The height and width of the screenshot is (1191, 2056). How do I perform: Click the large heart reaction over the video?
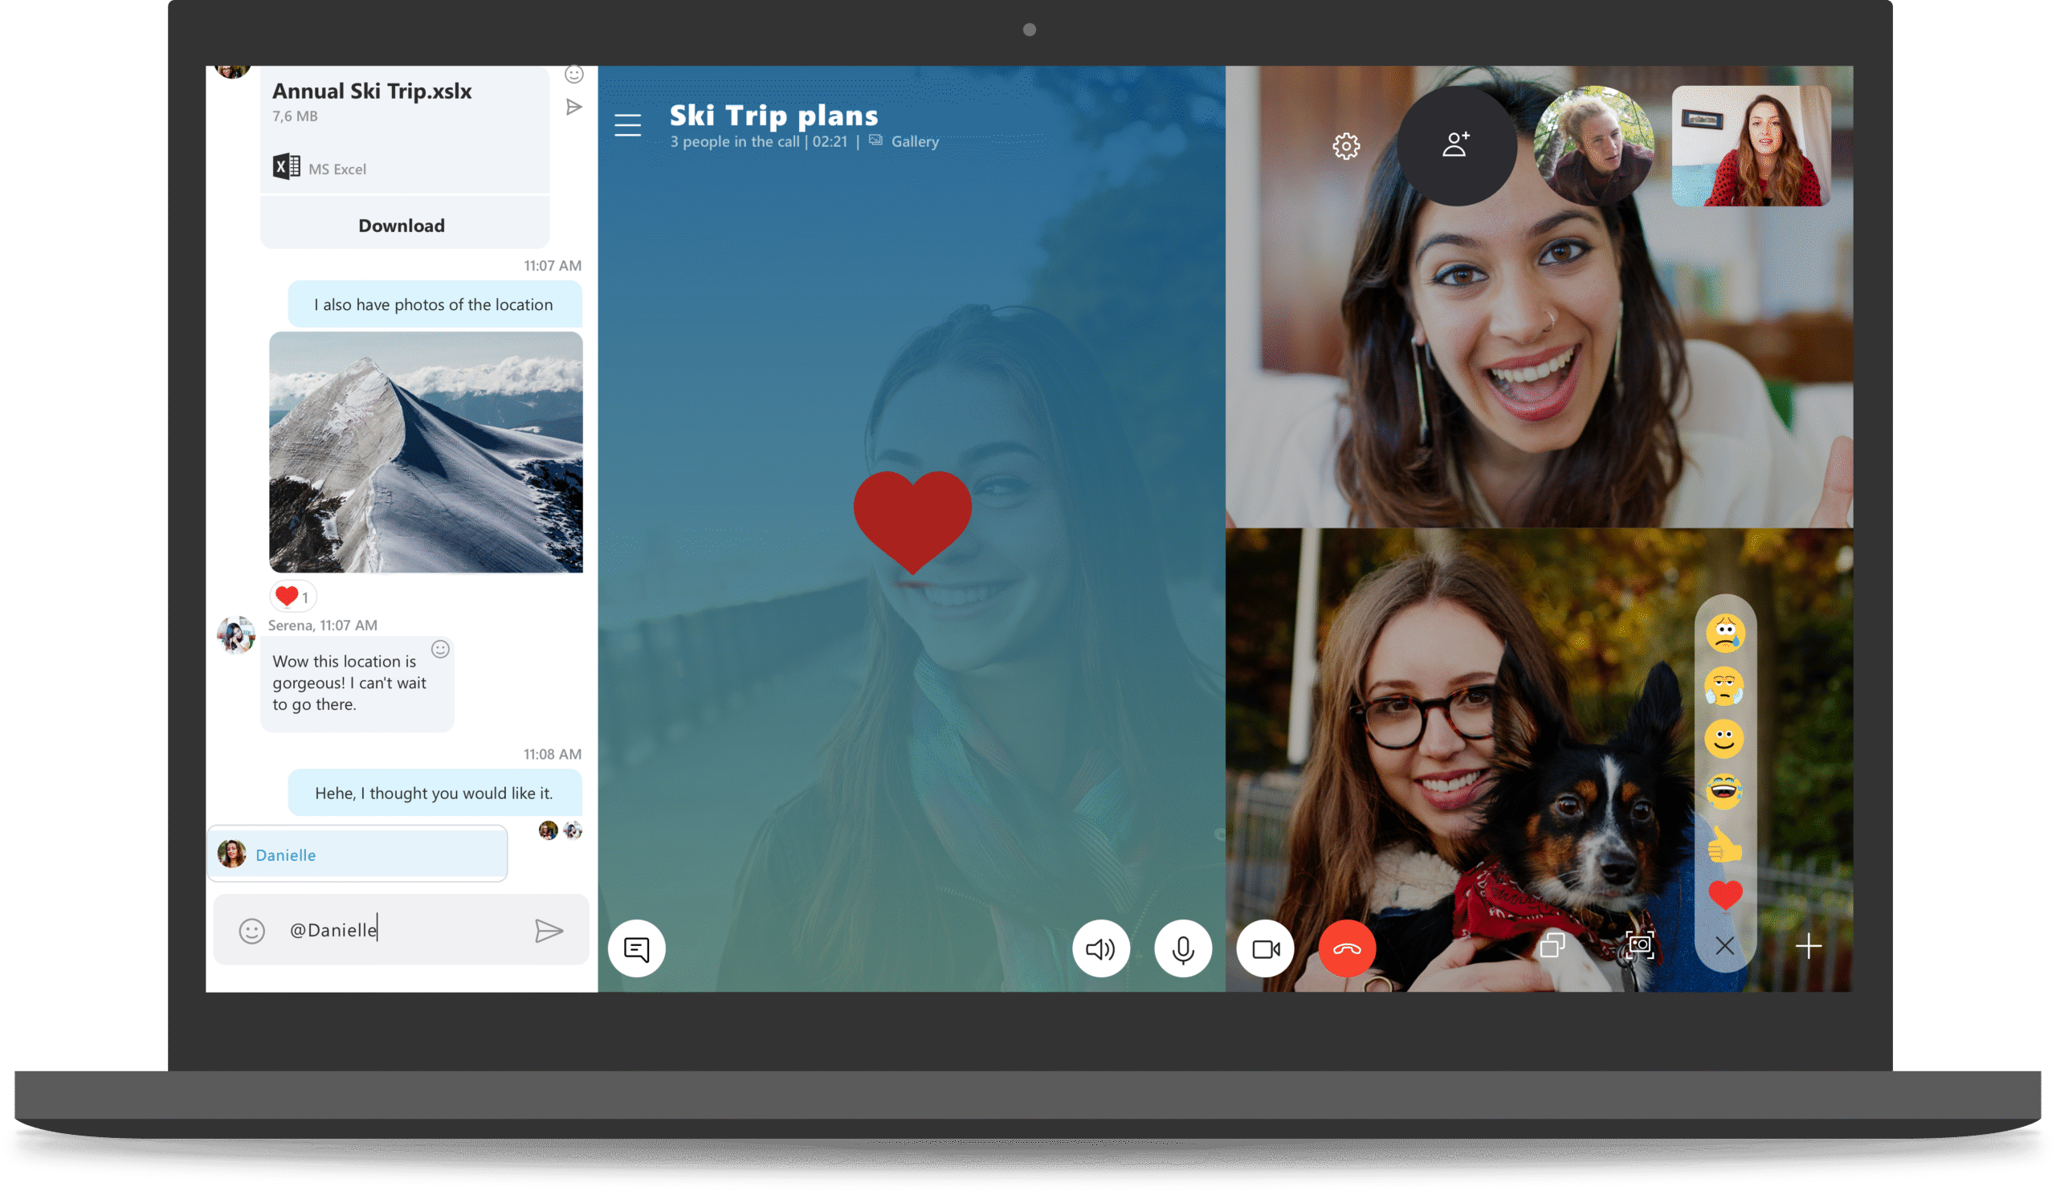pyautogui.click(x=912, y=522)
